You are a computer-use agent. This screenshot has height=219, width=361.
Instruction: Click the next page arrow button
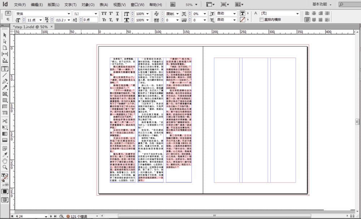click(51, 216)
